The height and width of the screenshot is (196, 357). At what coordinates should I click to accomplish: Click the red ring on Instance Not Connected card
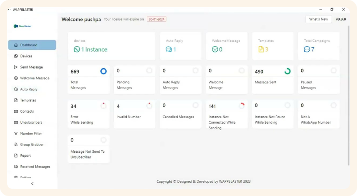(242, 106)
